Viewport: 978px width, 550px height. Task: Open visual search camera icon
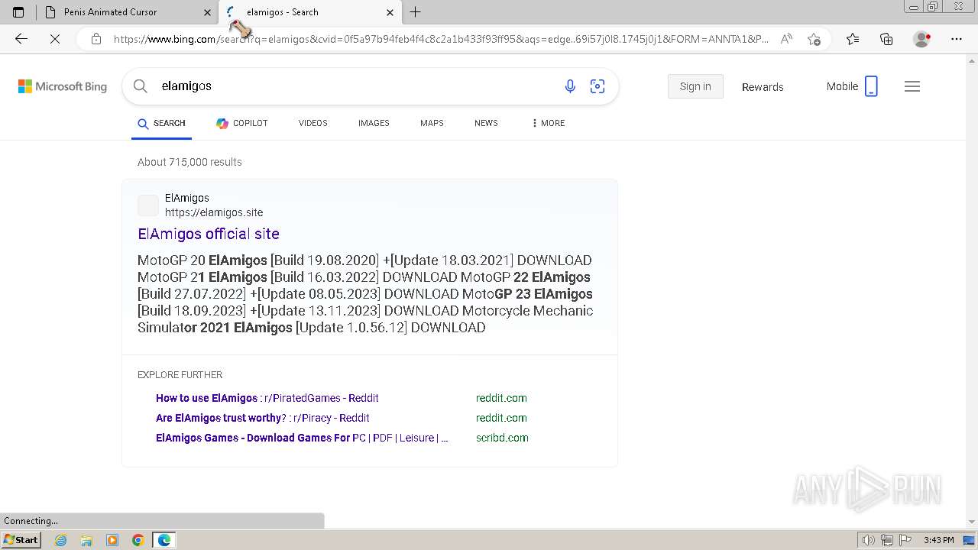597,86
